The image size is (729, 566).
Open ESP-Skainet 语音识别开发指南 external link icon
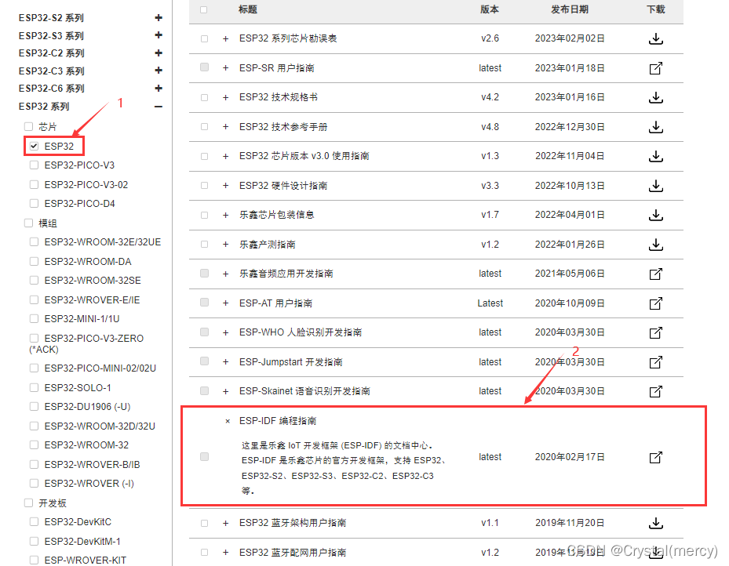pos(655,391)
